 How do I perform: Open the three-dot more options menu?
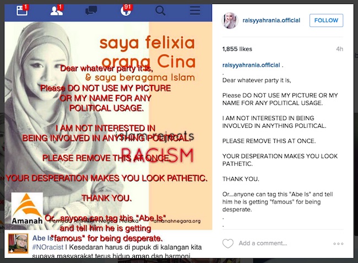(338, 244)
